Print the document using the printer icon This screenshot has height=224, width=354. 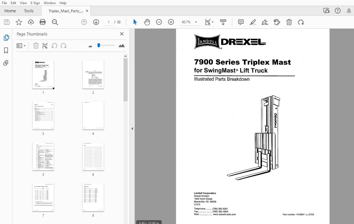(43, 22)
